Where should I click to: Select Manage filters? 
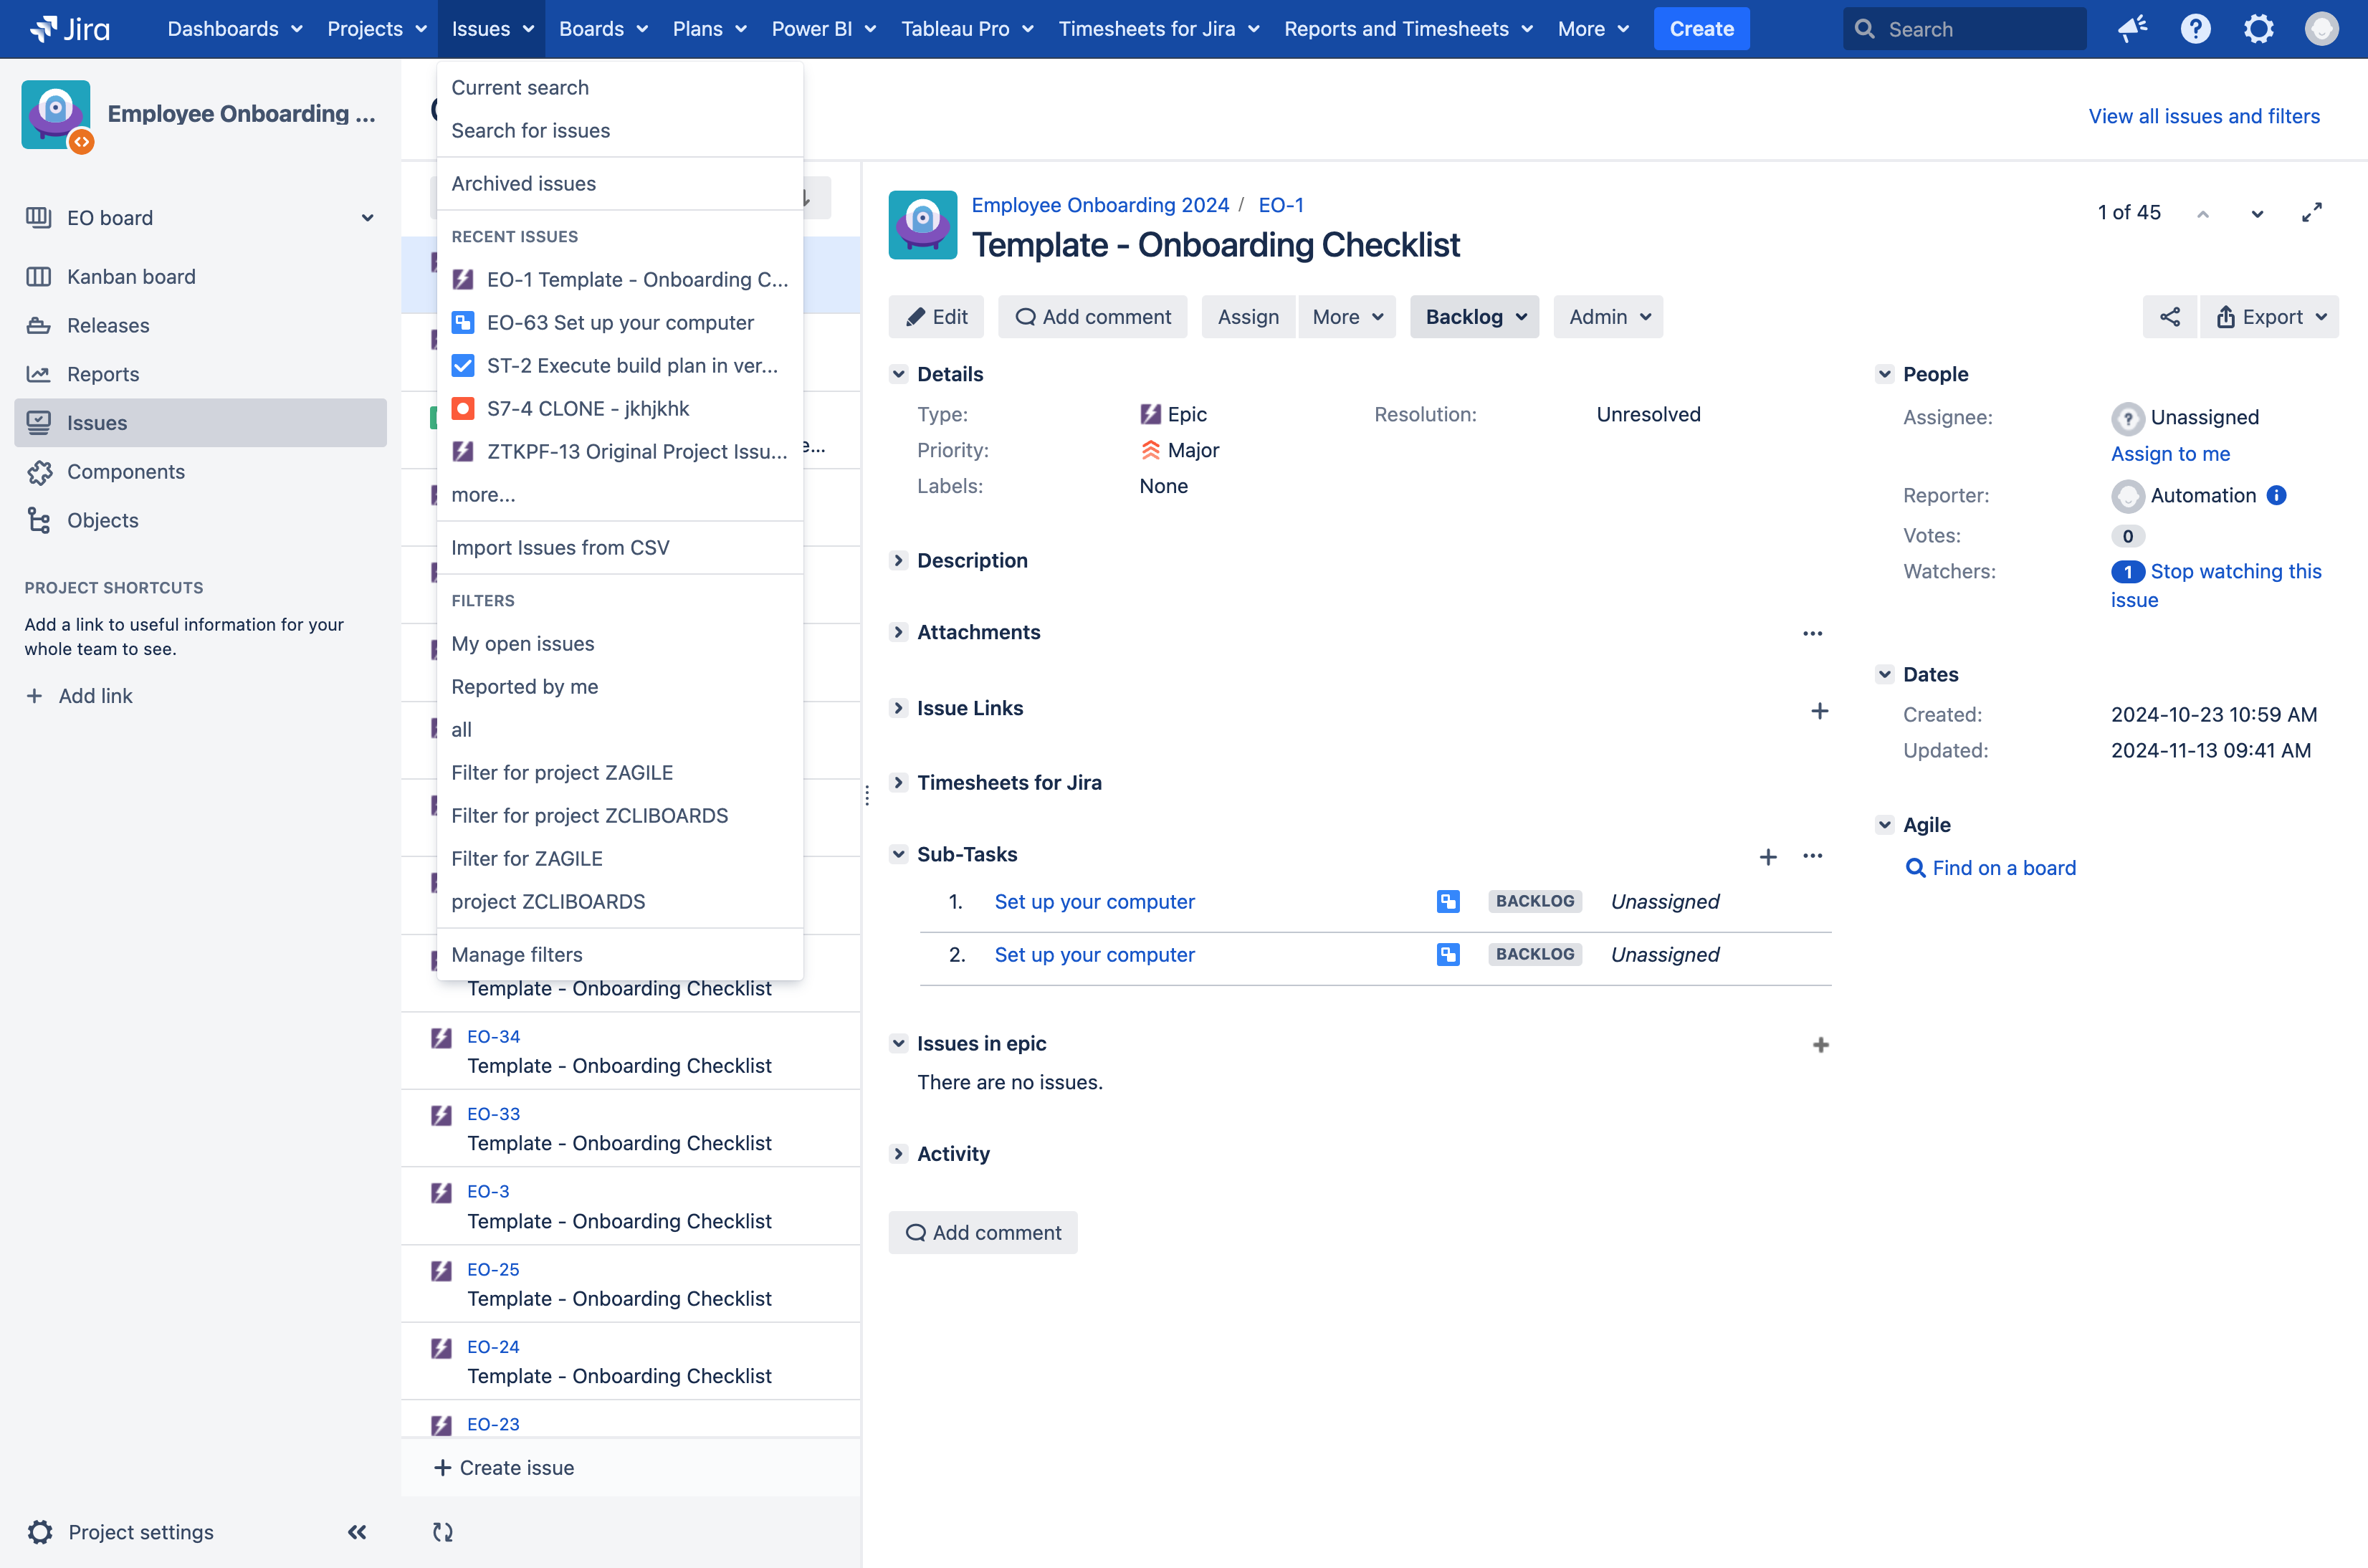pyautogui.click(x=620, y=955)
